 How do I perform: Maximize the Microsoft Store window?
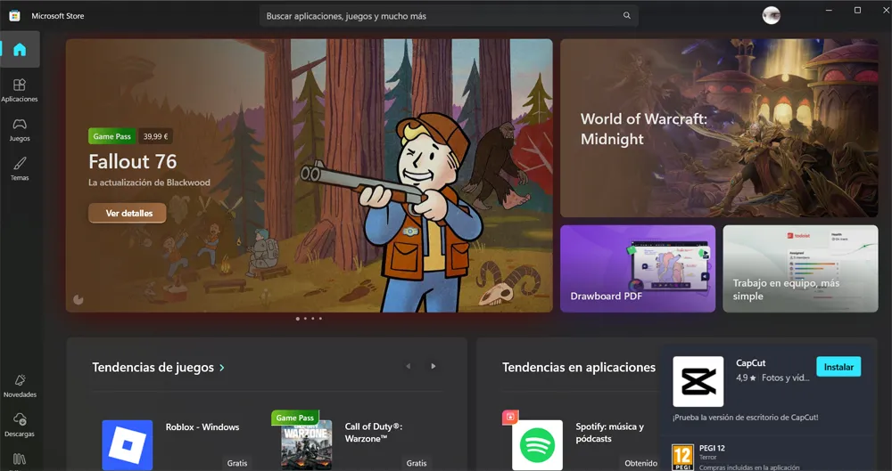(x=857, y=10)
